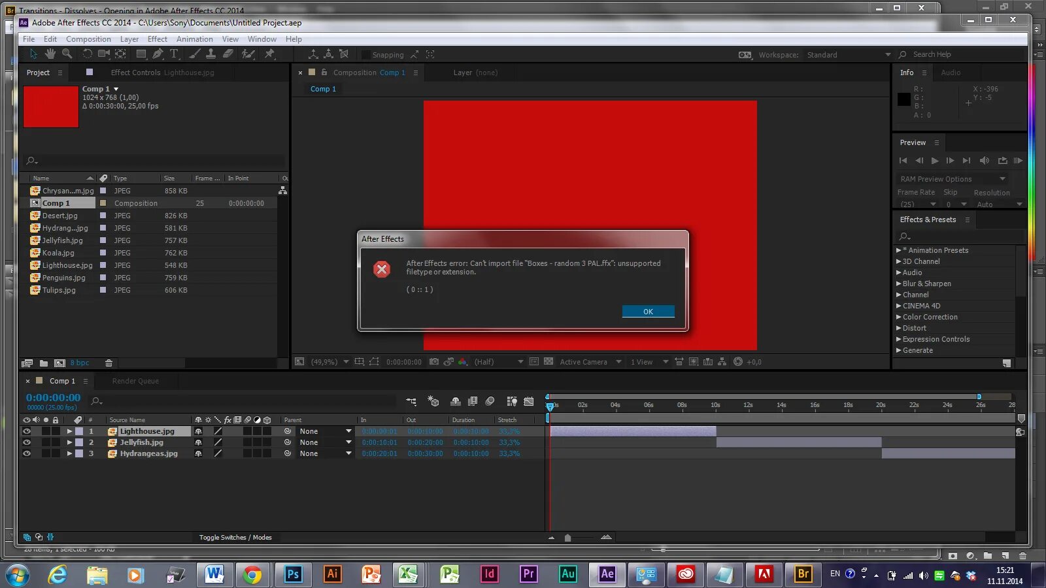Image resolution: width=1046 pixels, height=588 pixels.
Task: Click the timeline zoom slider handle
Action: tap(567, 538)
